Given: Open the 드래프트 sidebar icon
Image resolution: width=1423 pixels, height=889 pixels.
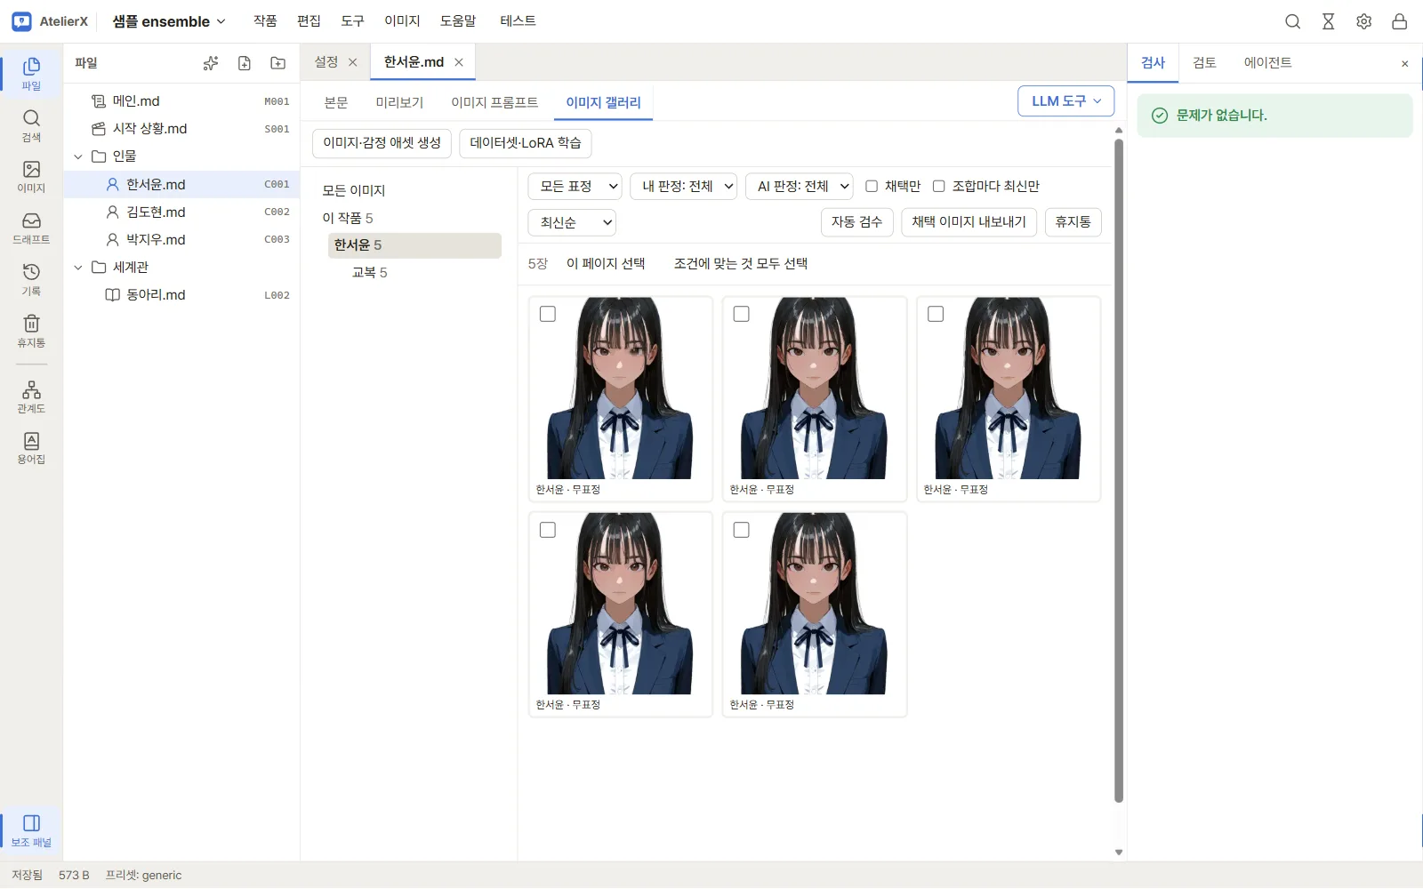Looking at the screenshot, I should click(31, 228).
